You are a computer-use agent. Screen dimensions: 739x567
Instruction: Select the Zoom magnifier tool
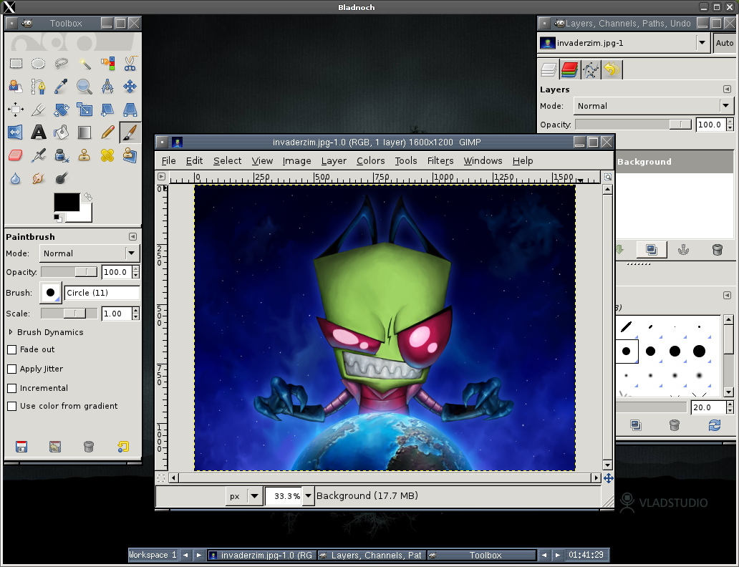pos(84,87)
